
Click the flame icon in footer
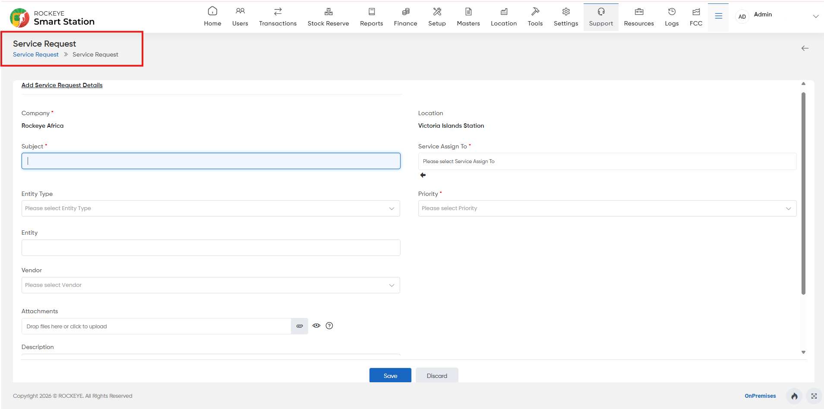[794, 396]
